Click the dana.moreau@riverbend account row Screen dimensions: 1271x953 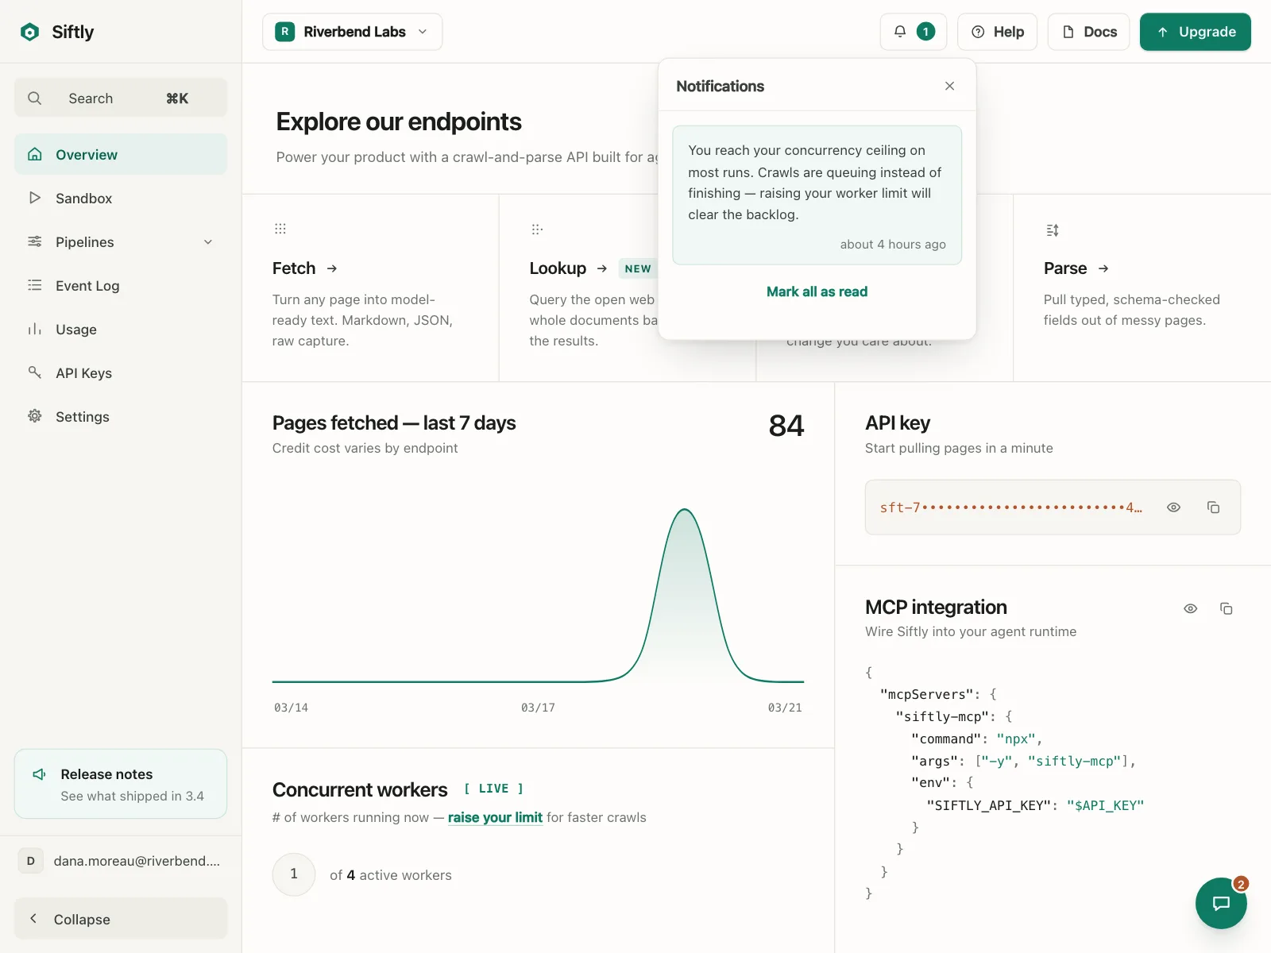point(121,861)
